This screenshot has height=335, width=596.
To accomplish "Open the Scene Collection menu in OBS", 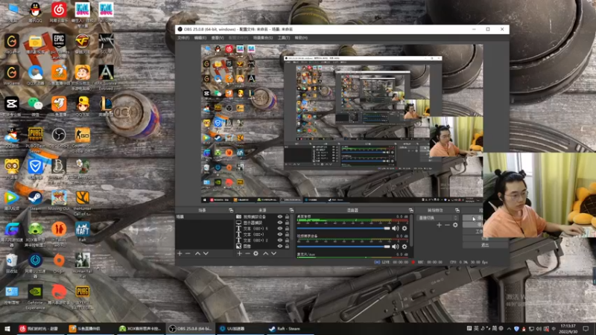I will click(263, 38).
